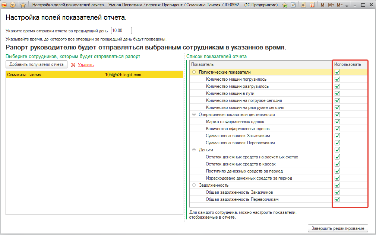The image size is (376, 235).
Task: Click email cell 105@b2b-logist.com
Action: point(123,75)
